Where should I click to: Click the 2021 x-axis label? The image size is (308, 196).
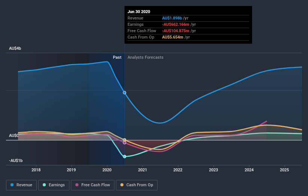point(143,170)
